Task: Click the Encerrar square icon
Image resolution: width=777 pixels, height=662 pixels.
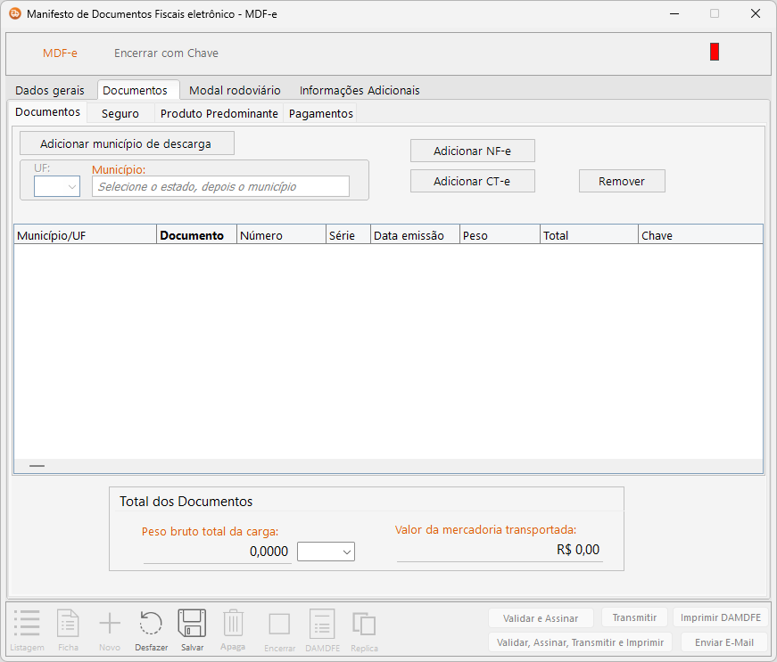Action: click(279, 624)
